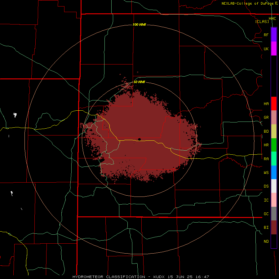Select the BD yellow legend block
This screenshot has width=279, height=279.
(x=274, y=131)
